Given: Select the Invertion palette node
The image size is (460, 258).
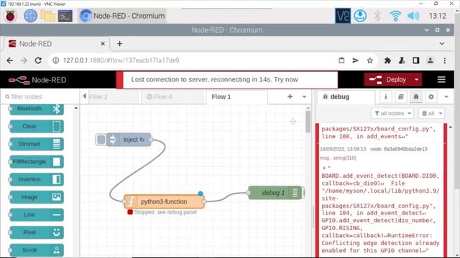Looking at the screenshot, I should click(x=37, y=179).
